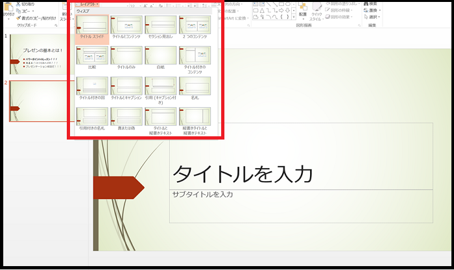This screenshot has height=270, width=454.
Task: Select the rectangle shape in gallery
Action: tap(281, 4)
